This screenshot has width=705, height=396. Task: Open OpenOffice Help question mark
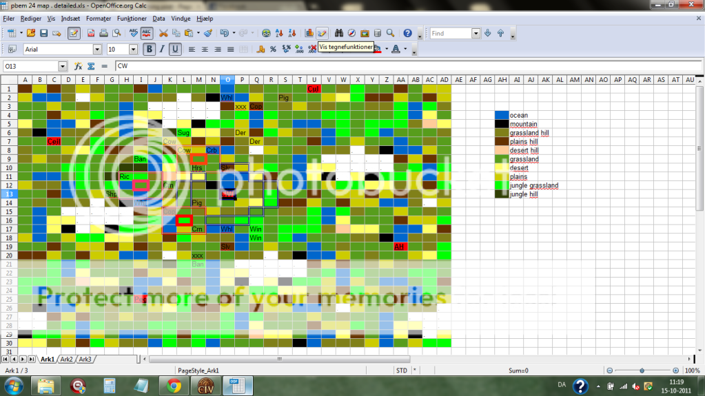(407, 33)
